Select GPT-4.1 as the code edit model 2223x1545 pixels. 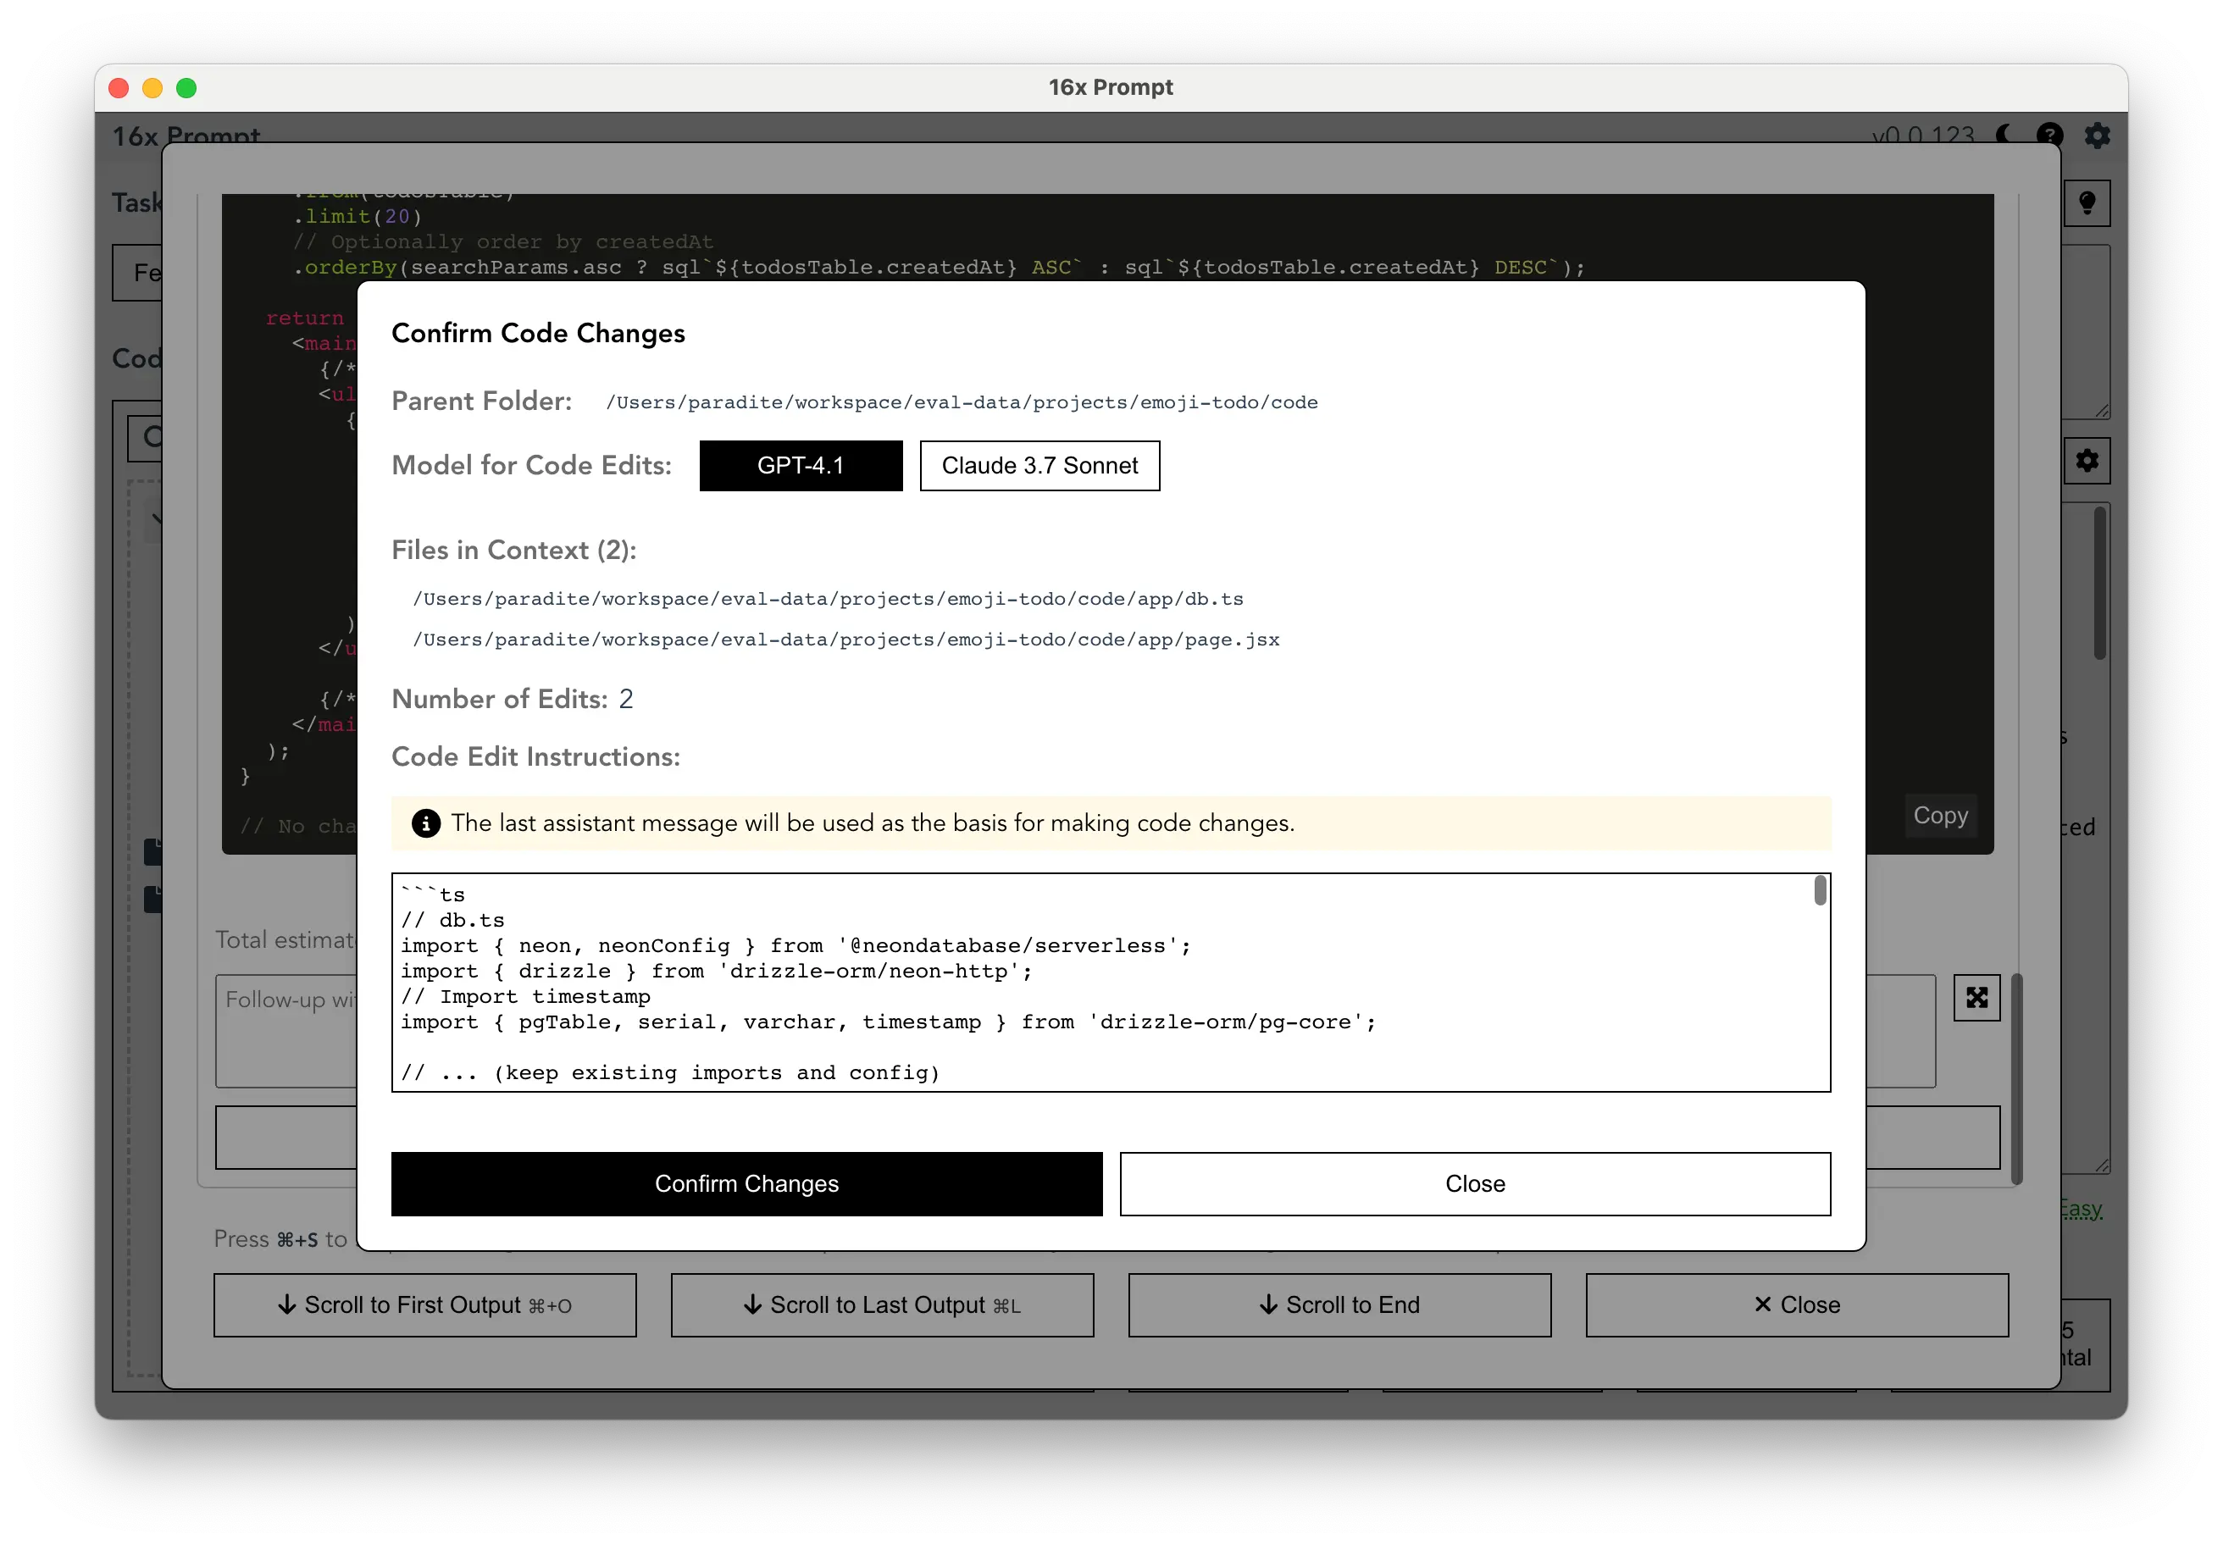click(x=801, y=466)
